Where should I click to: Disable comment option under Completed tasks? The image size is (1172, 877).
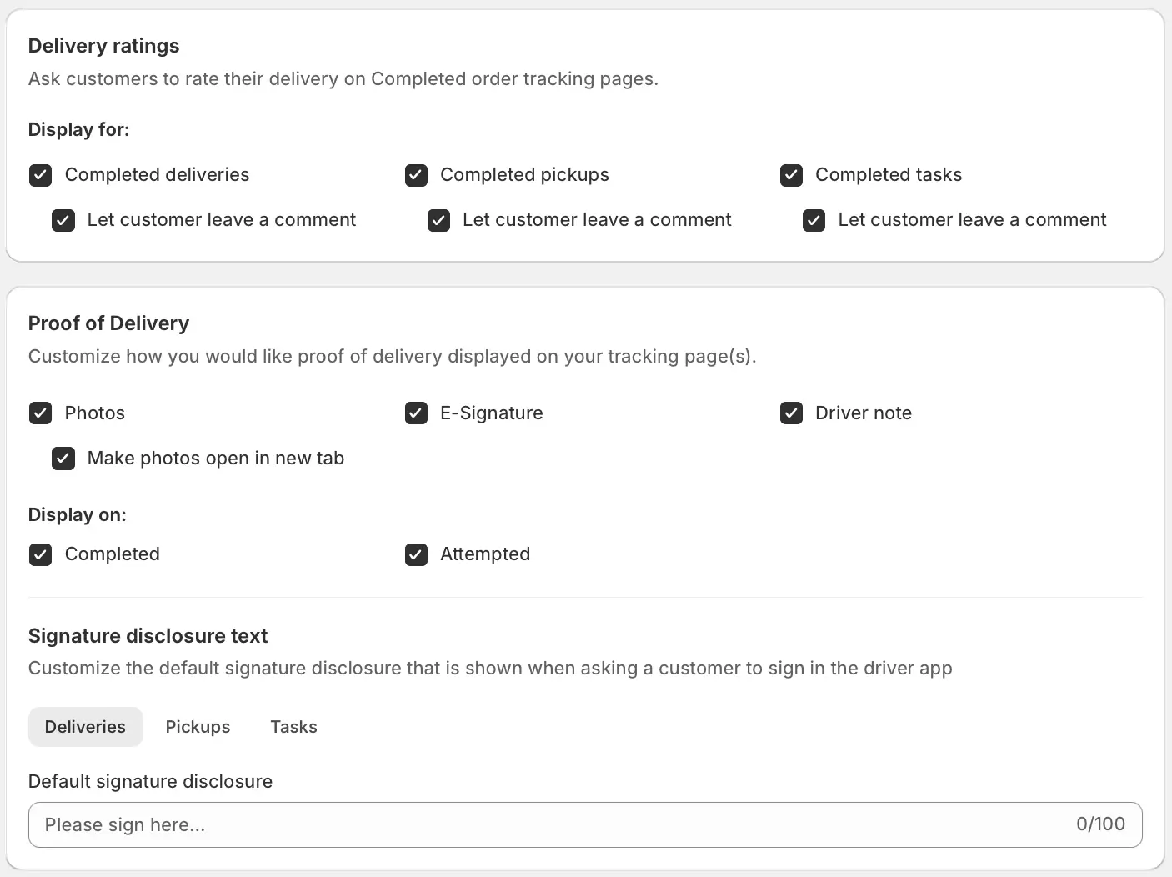coord(814,220)
